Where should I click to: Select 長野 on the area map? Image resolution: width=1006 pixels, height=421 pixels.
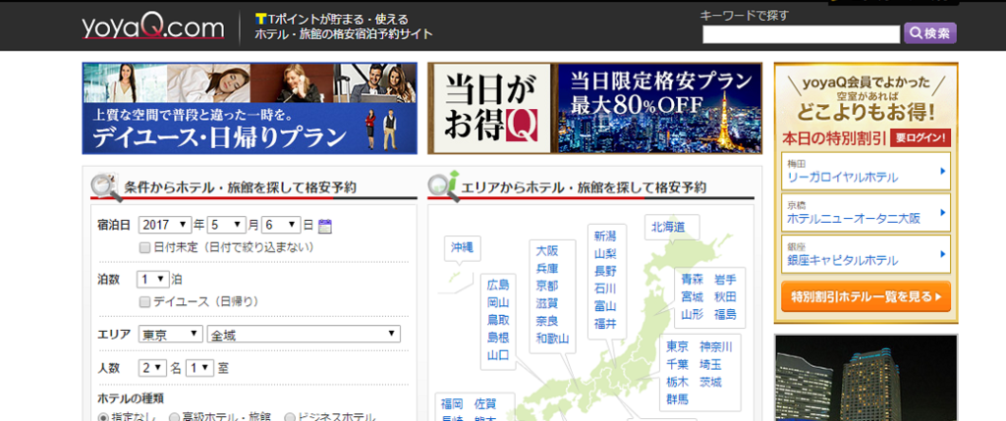pyautogui.click(x=605, y=271)
